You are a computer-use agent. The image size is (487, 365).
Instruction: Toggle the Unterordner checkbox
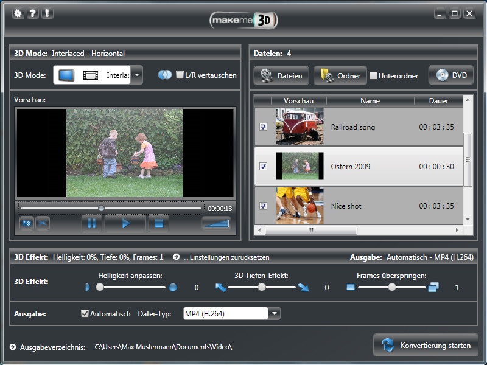(373, 76)
